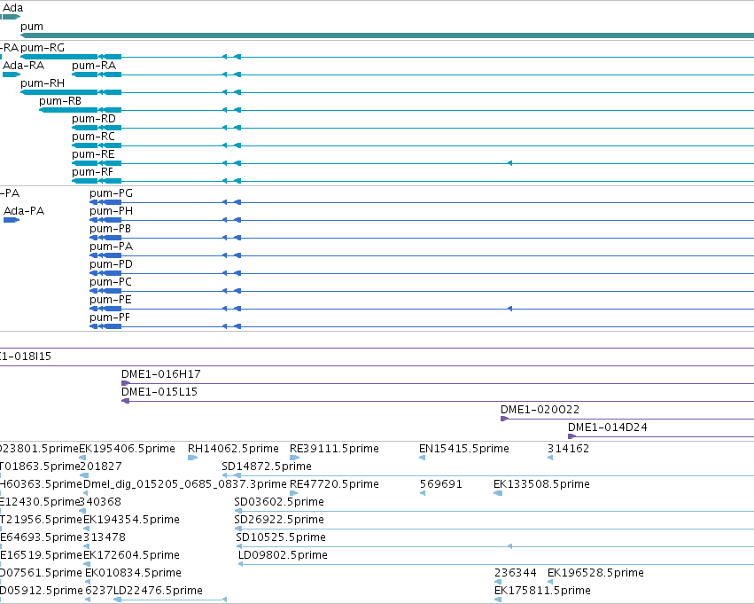This screenshot has height=604, width=754.
Task: Select the EK196528.5prime EST label
Action: (x=595, y=573)
